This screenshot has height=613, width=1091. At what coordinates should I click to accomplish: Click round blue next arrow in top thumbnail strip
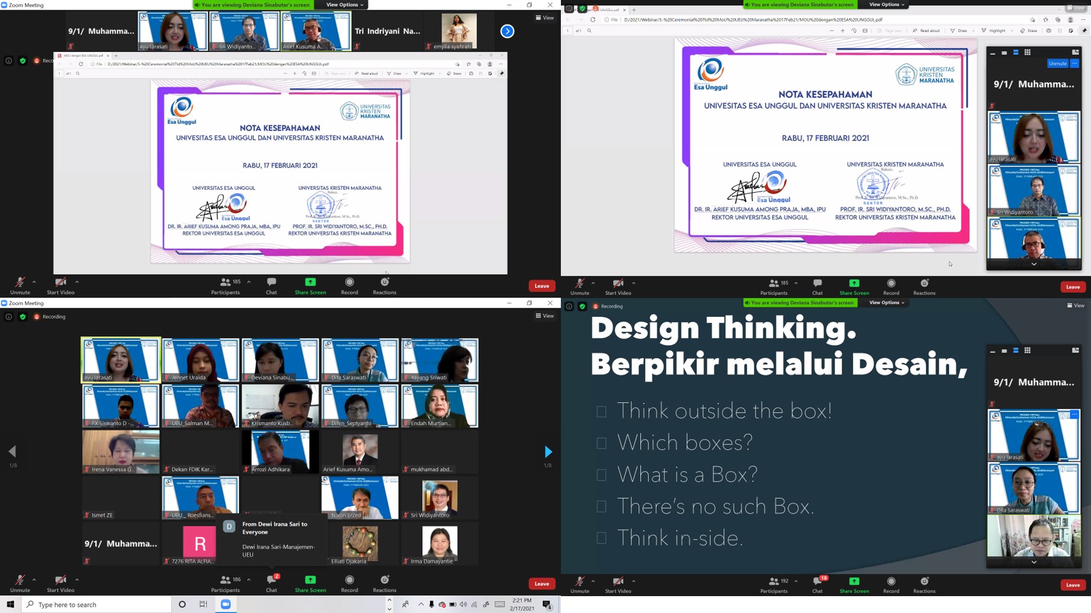point(507,31)
